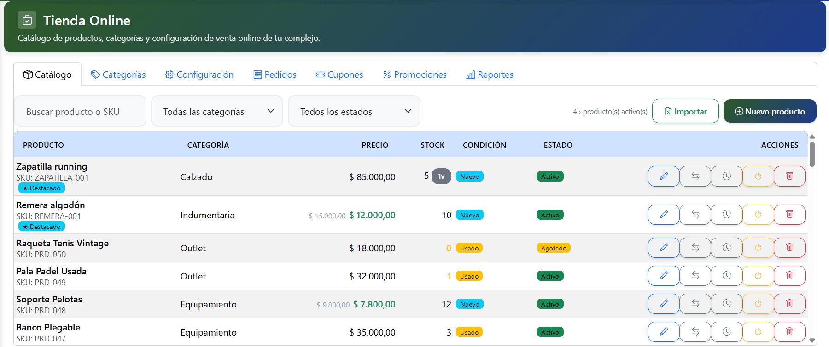This screenshot has height=347, width=829.
Task: Focus the Buscar producto o SKU field
Action: click(x=80, y=111)
